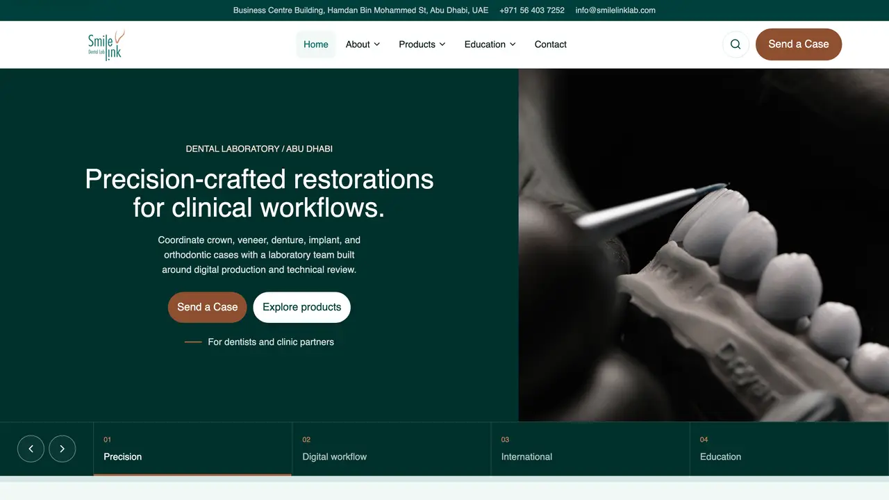This screenshot has height=500, width=889.
Task: Click the dental restoration hero image
Action: click(704, 245)
